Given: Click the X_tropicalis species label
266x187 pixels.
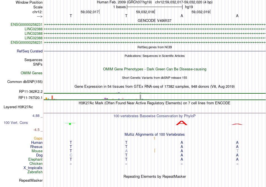Looking at the screenshot, I should pyautogui.click(x=33, y=168).
